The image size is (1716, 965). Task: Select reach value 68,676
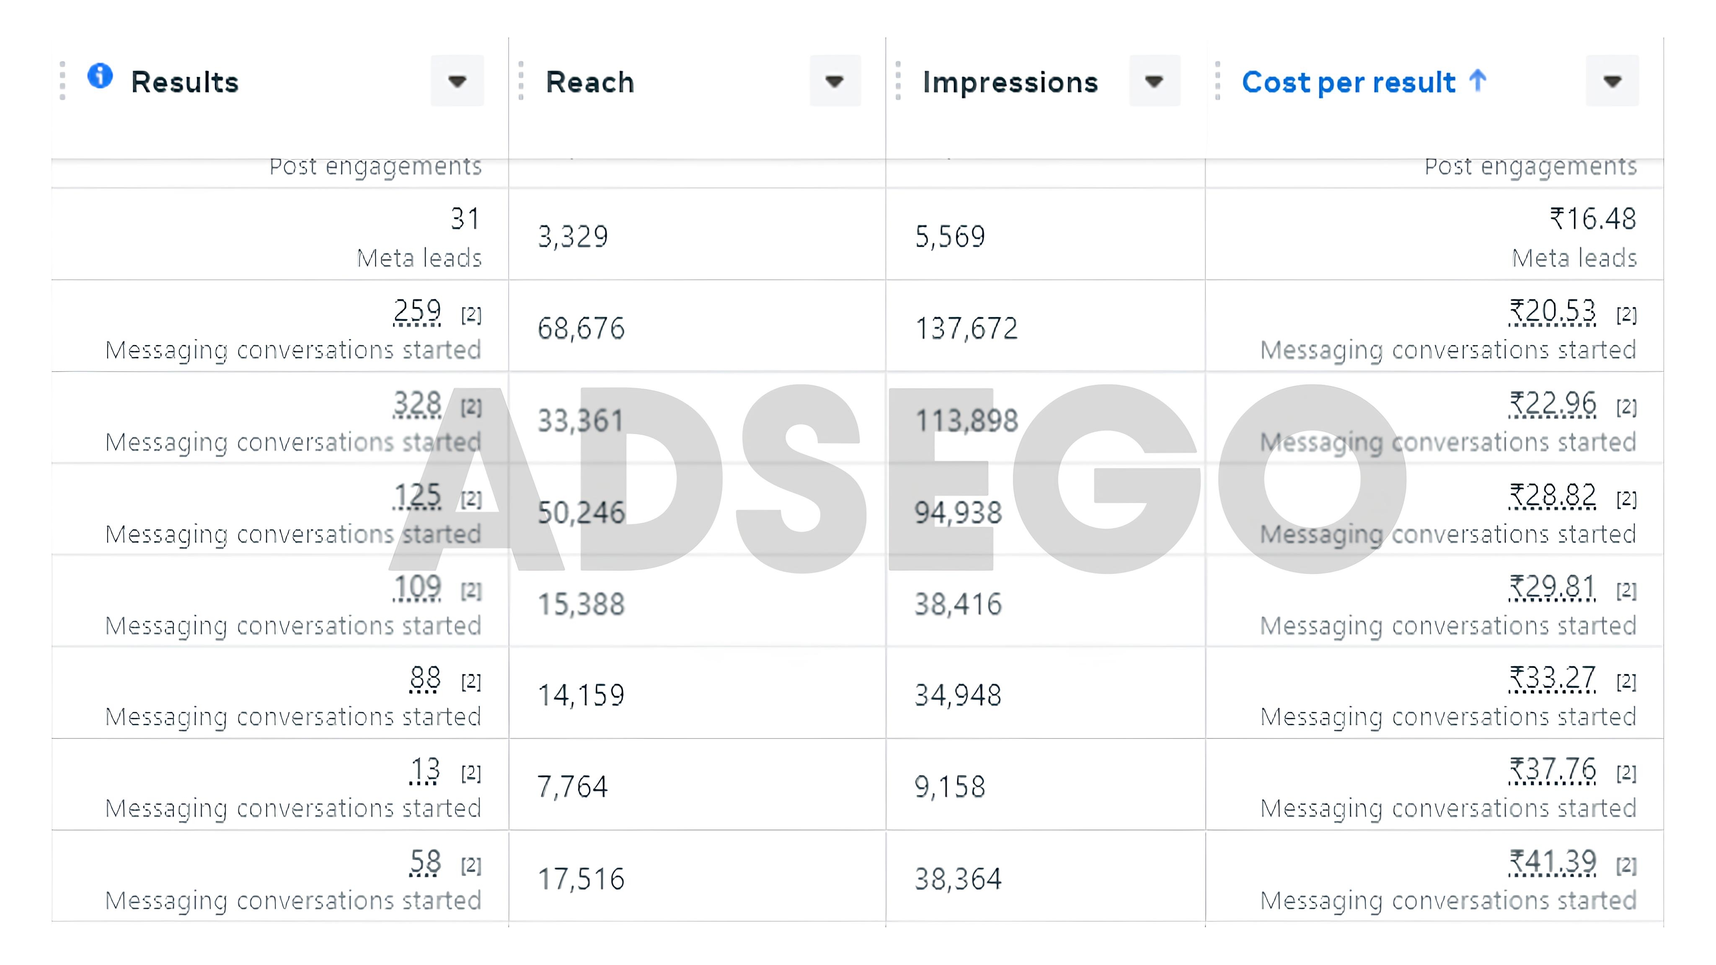pyautogui.click(x=581, y=329)
